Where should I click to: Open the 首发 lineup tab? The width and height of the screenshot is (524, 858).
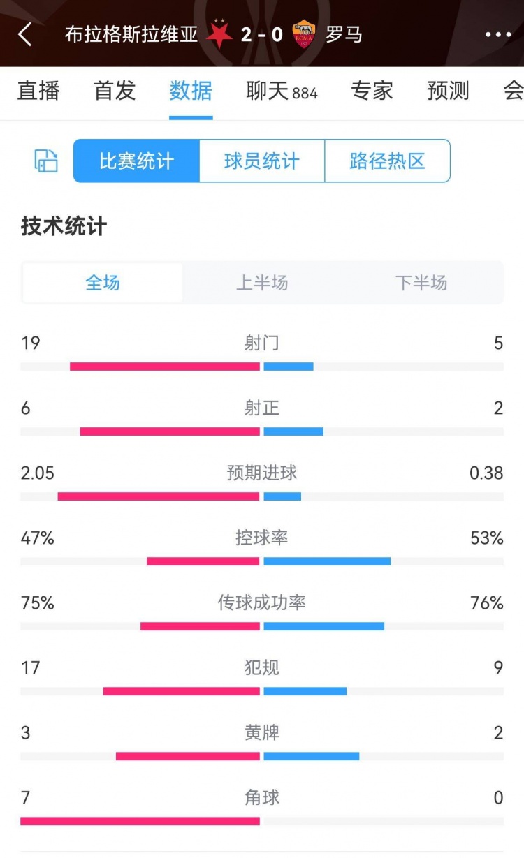pyautogui.click(x=115, y=91)
